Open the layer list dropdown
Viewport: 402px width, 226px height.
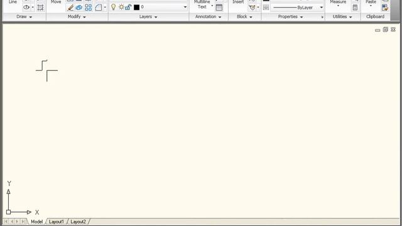(x=185, y=7)
